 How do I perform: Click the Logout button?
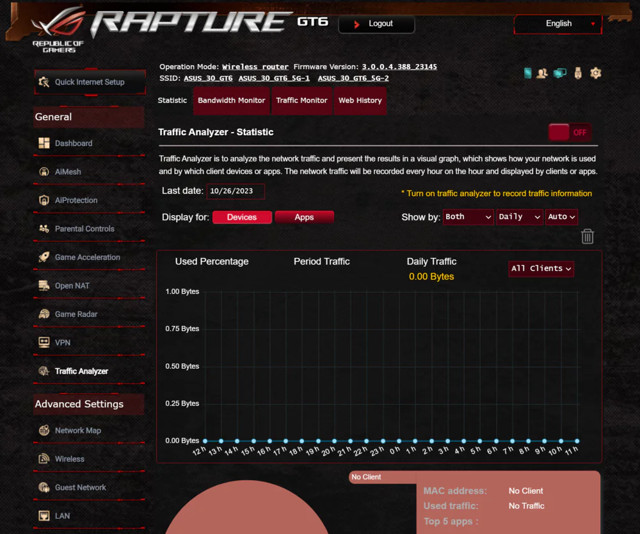[x=376, y=24]
